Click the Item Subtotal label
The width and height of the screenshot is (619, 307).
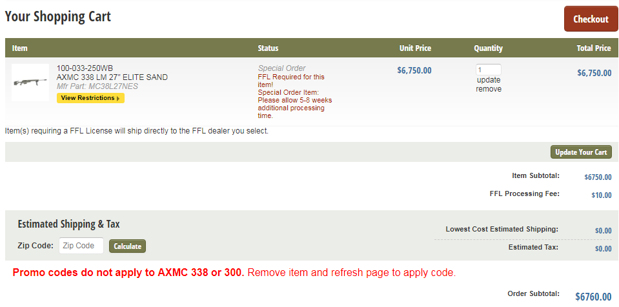(x=536, y=175)
